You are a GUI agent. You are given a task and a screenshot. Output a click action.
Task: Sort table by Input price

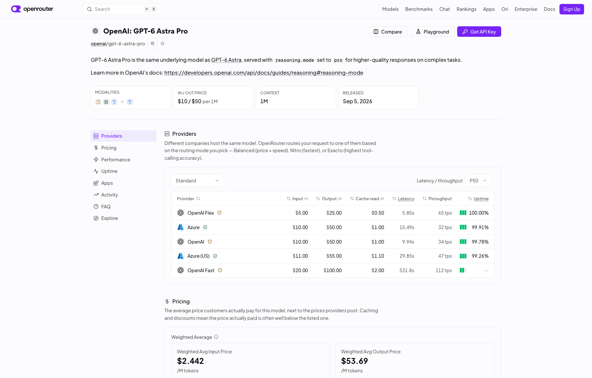[x=297, y=199]
